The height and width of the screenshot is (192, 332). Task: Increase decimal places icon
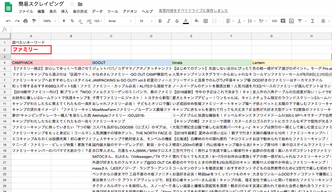coord(89,21)
